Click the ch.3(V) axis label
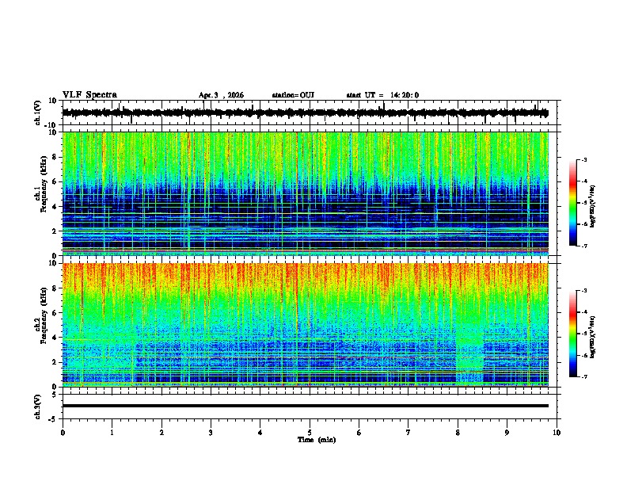Viewport: 627px width, 485px height. (38, 407)
